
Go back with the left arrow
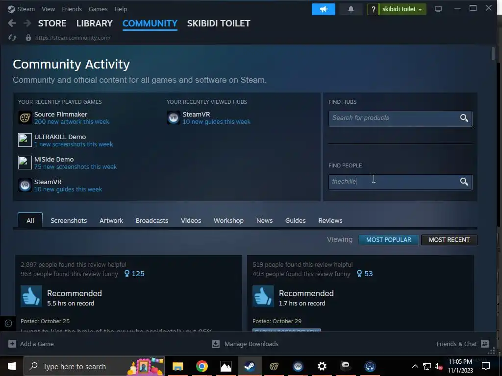[x=12, y=23]
